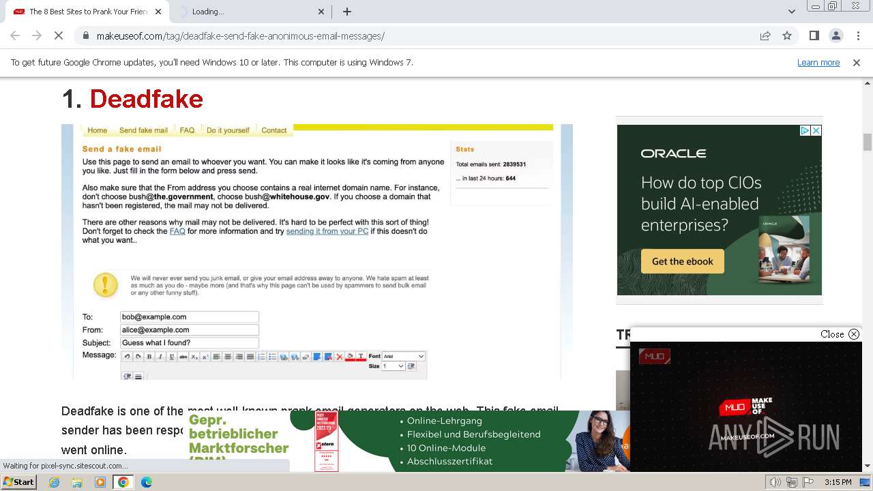Launch Microsoft Edge from taskbar
The image size is (873, 491).
pos(147,482)
